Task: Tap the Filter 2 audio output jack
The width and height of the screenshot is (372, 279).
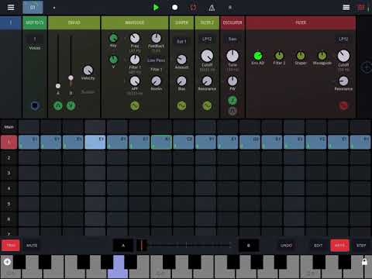Action: (207, 105)
